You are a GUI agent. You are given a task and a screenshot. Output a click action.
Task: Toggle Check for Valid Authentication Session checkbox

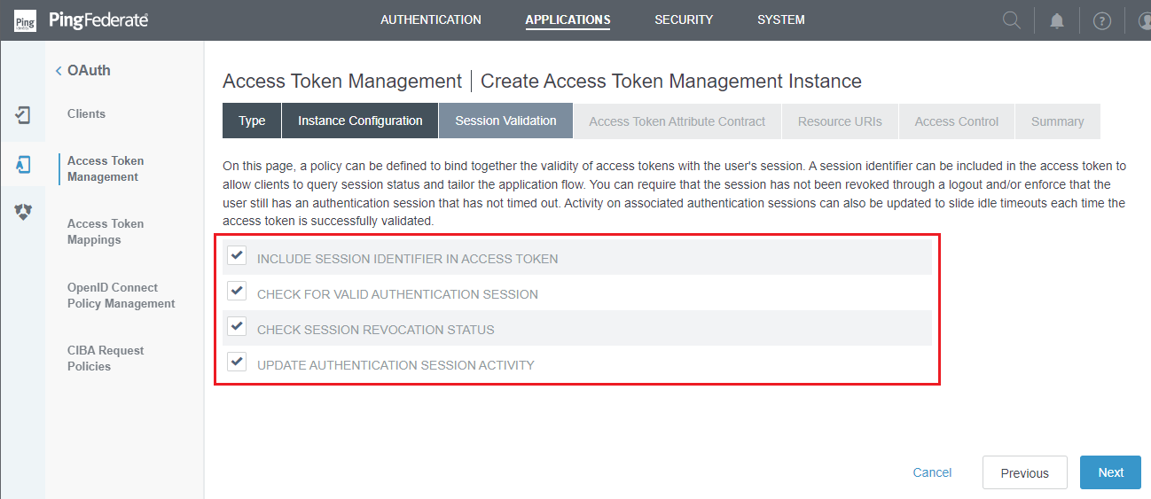coord(237,291)
